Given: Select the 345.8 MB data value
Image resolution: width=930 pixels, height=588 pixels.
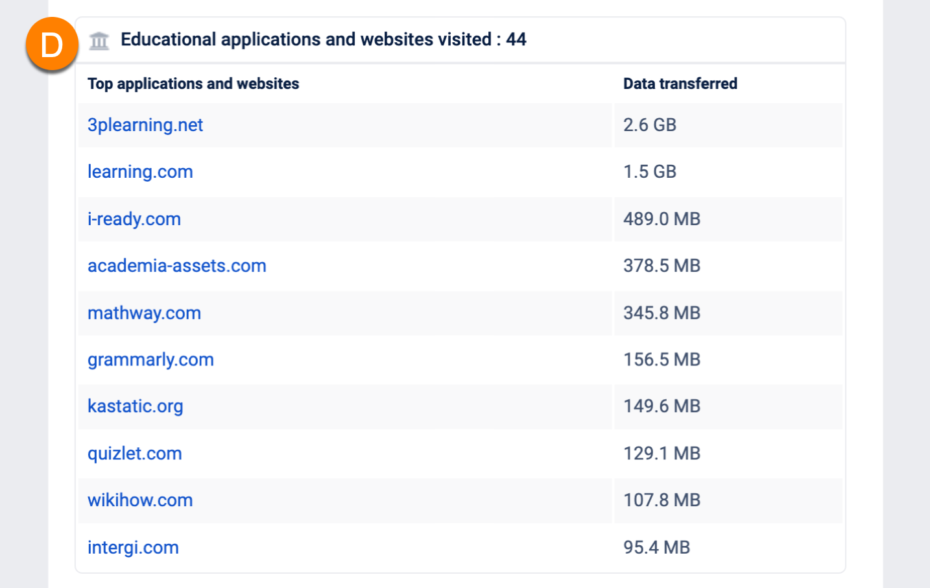Looking at the screenshot, I should [662, 313].
